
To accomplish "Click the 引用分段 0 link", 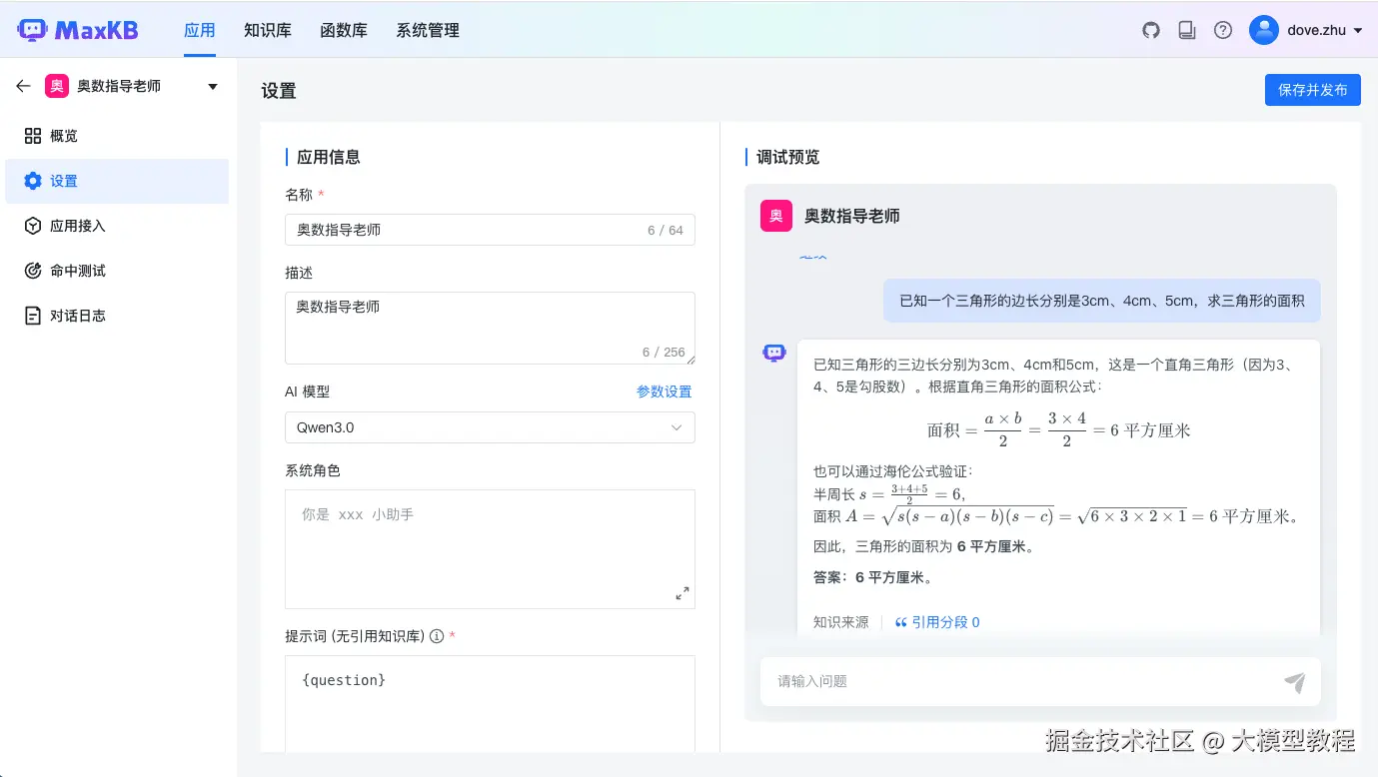I will (937, 622).
